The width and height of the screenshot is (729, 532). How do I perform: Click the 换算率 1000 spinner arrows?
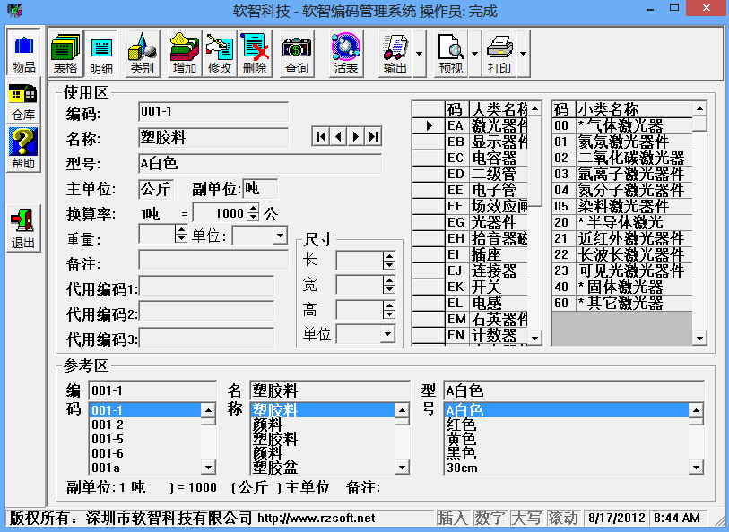(253, 212)
